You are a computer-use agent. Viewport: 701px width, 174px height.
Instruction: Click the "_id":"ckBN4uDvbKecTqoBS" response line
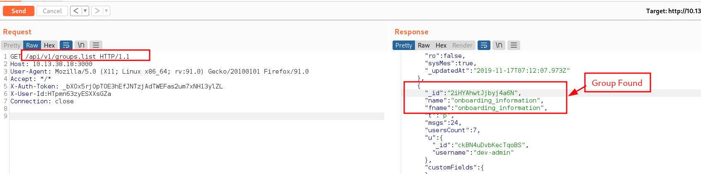click(480, 145)
